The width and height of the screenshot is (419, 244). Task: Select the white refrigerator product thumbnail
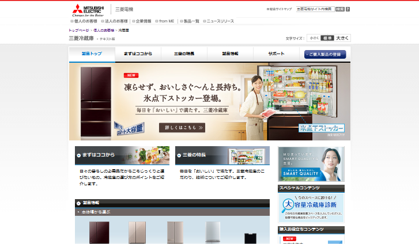213,232
